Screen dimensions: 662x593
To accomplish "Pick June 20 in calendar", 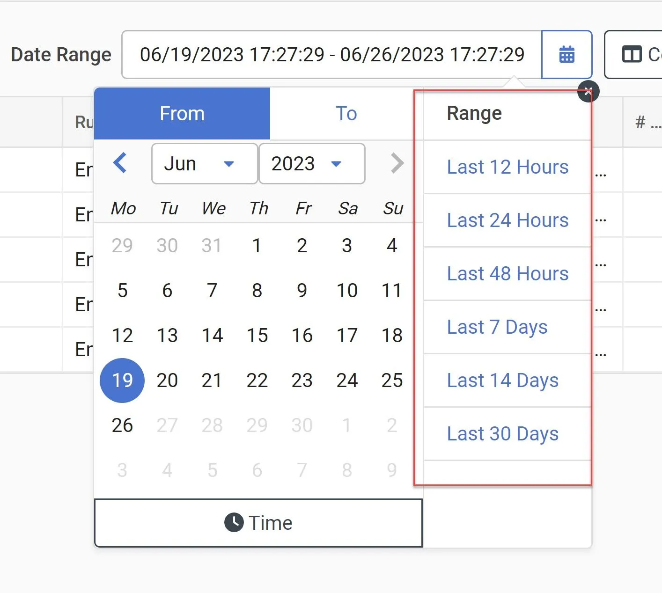I will pos(167,381).
